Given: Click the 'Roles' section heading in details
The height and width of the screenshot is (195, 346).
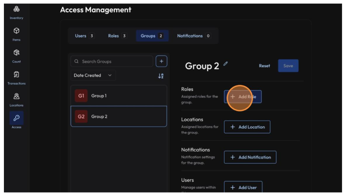Looking at the screenshot, I should click(187, 89).
